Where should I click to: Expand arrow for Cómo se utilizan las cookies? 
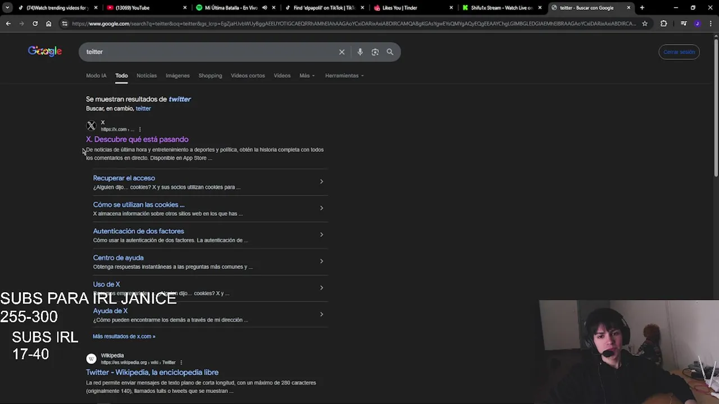pos(321,208)
